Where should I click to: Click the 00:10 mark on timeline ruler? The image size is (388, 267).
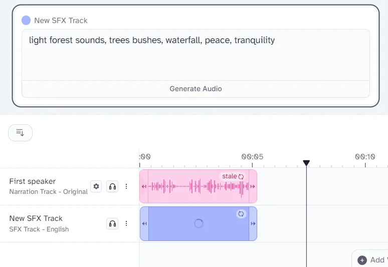click(365, 157)
